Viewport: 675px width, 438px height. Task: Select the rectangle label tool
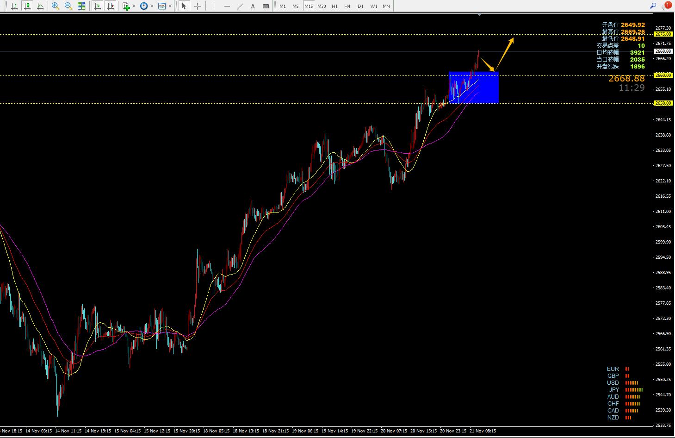pos(266,6)
